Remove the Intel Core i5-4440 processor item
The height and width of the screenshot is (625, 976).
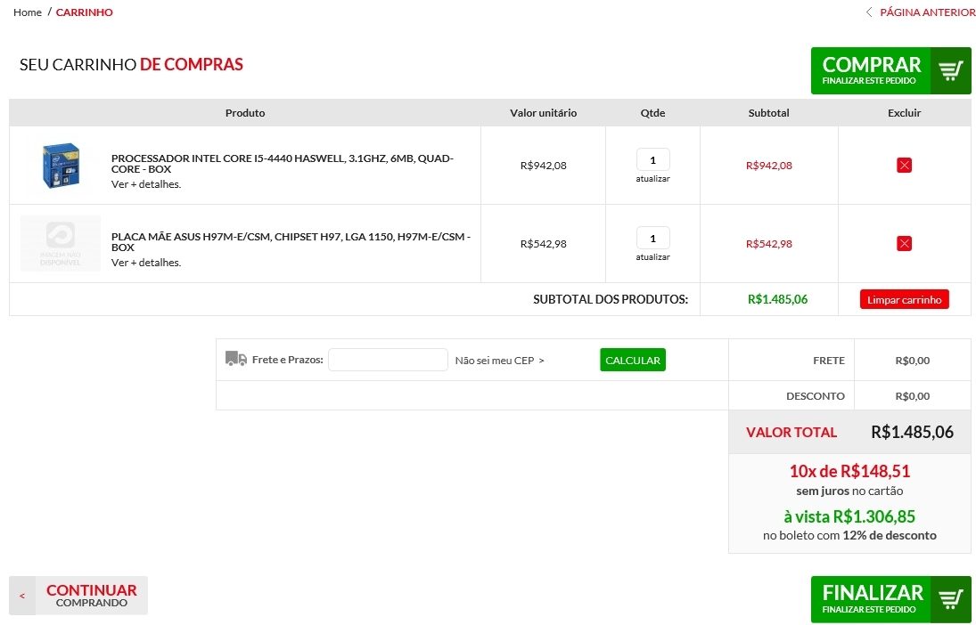904,165
